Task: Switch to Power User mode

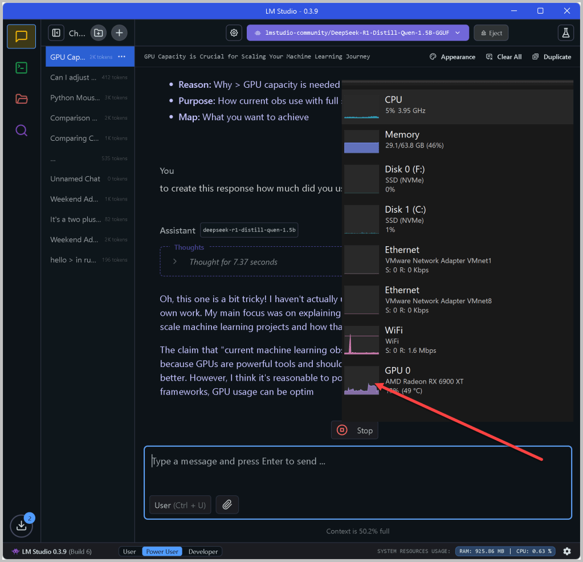Action: coord(162,551)
